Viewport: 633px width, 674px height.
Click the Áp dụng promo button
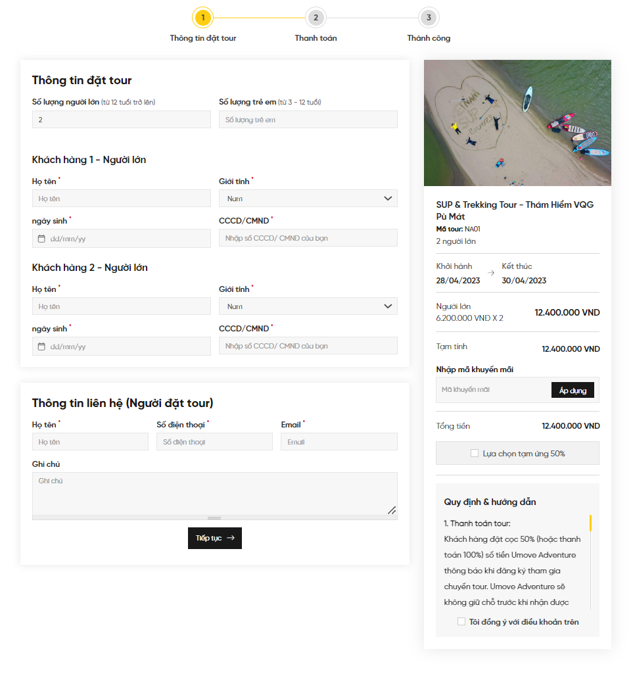(x=573, y=391)
